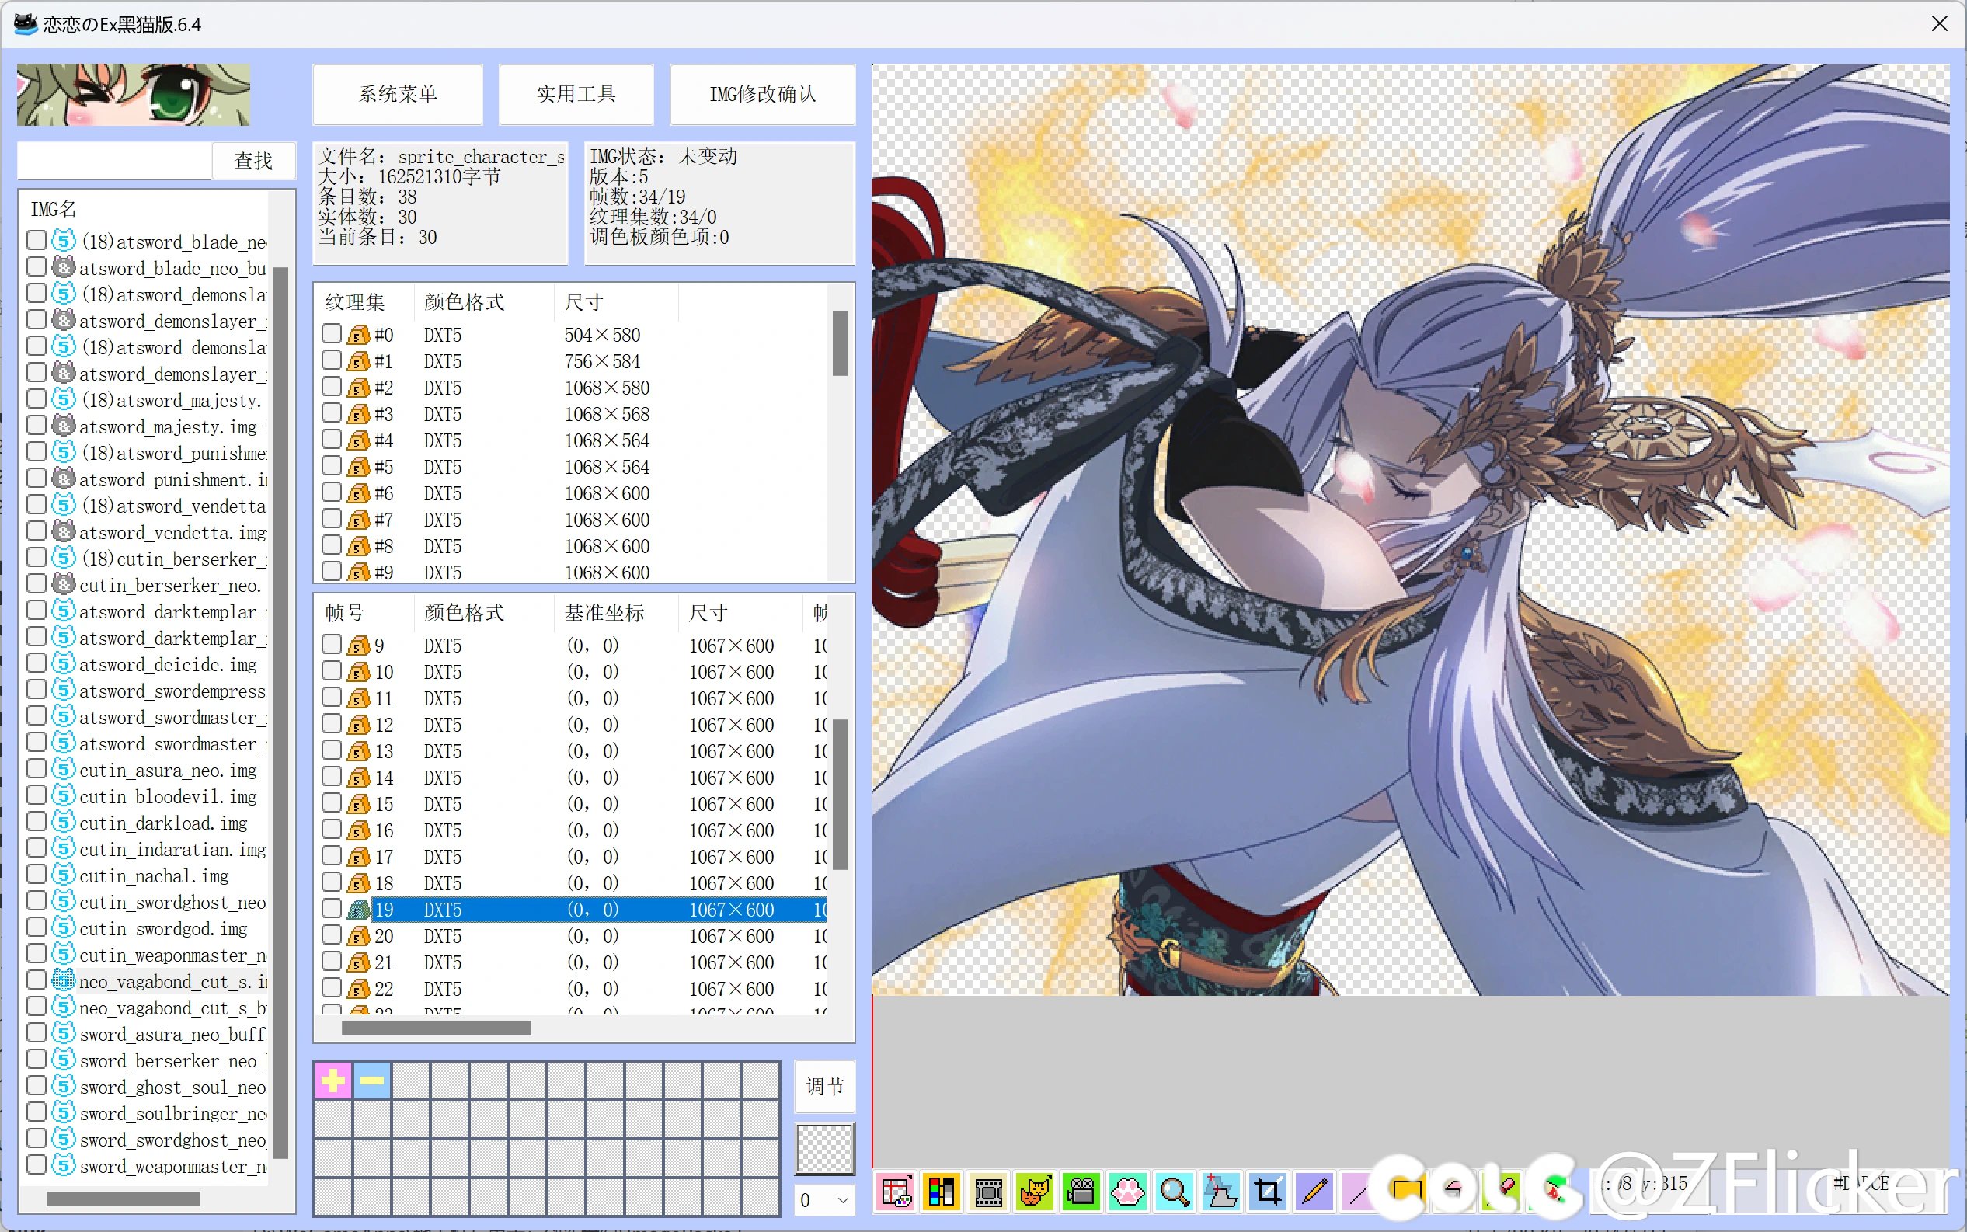
Task: Click texture #0 row icon
Action: point(359,335)
